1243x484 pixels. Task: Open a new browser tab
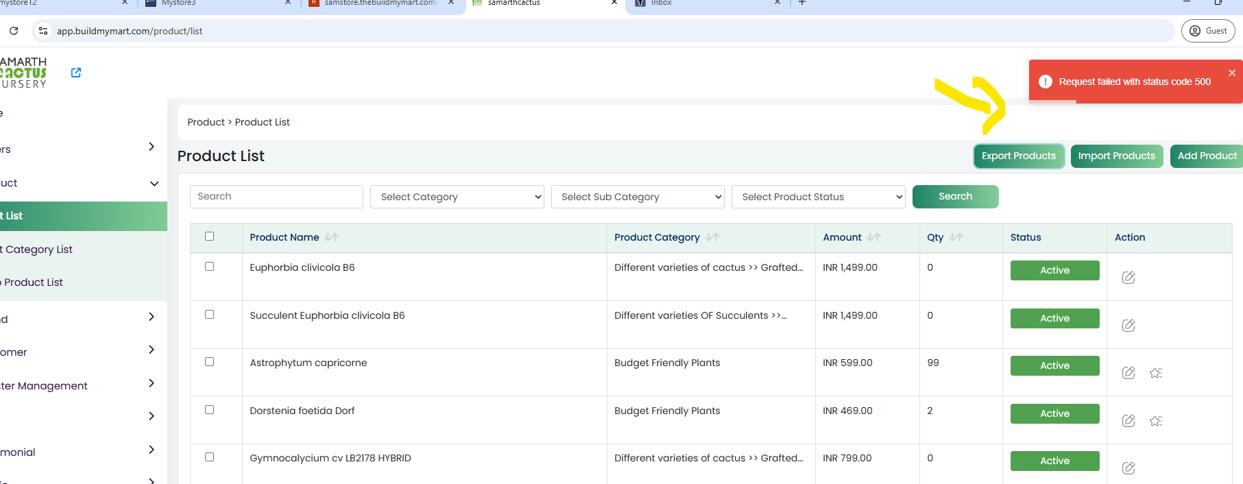coord(802,3)
